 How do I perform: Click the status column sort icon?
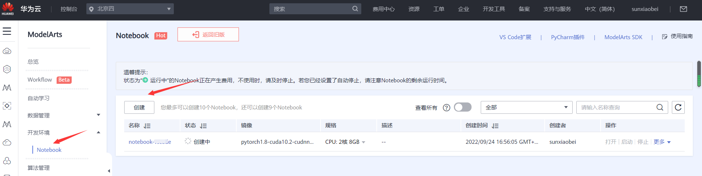(x=203, y=126)
